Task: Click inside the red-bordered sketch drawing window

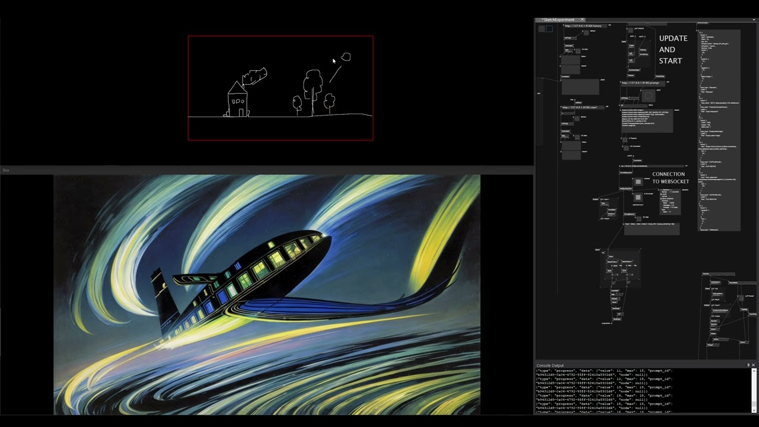Action: tap(280, 88)
